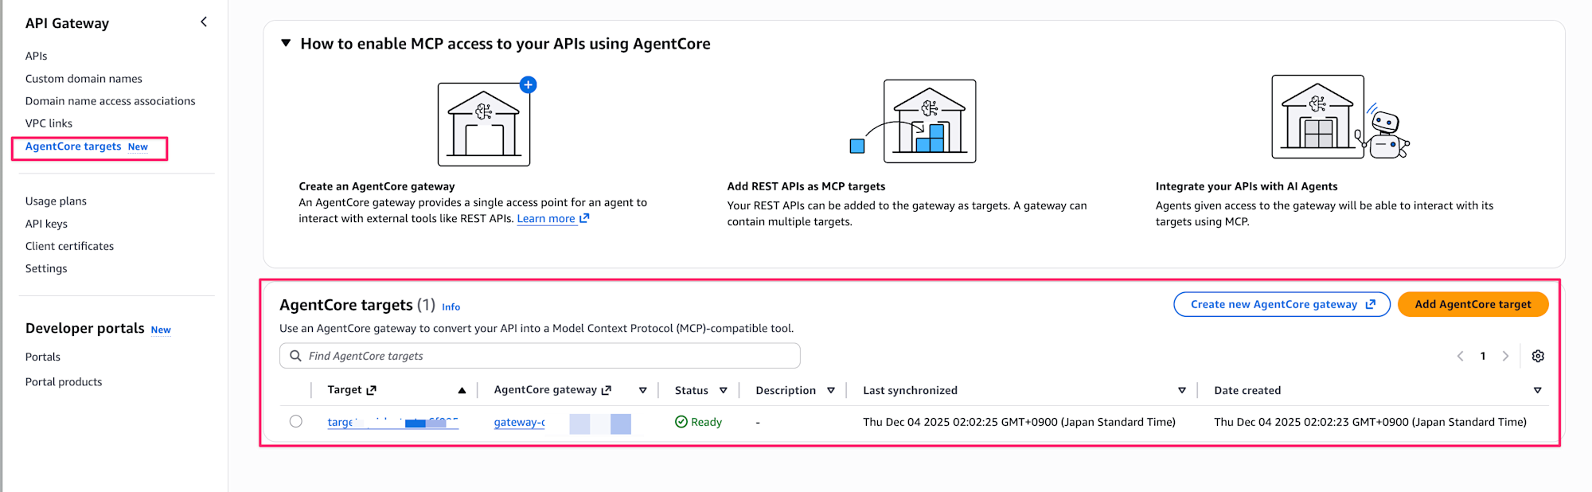Go to Custom domain names page

click(x=84, y=79)
